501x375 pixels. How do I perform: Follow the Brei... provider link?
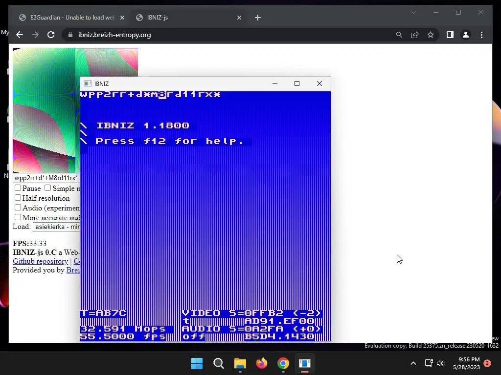73,270
